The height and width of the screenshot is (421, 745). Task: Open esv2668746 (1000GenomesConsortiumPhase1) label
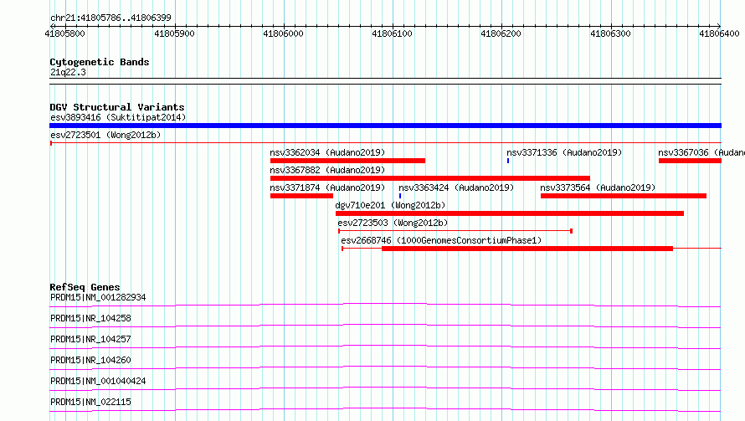(x=441, y=240)
